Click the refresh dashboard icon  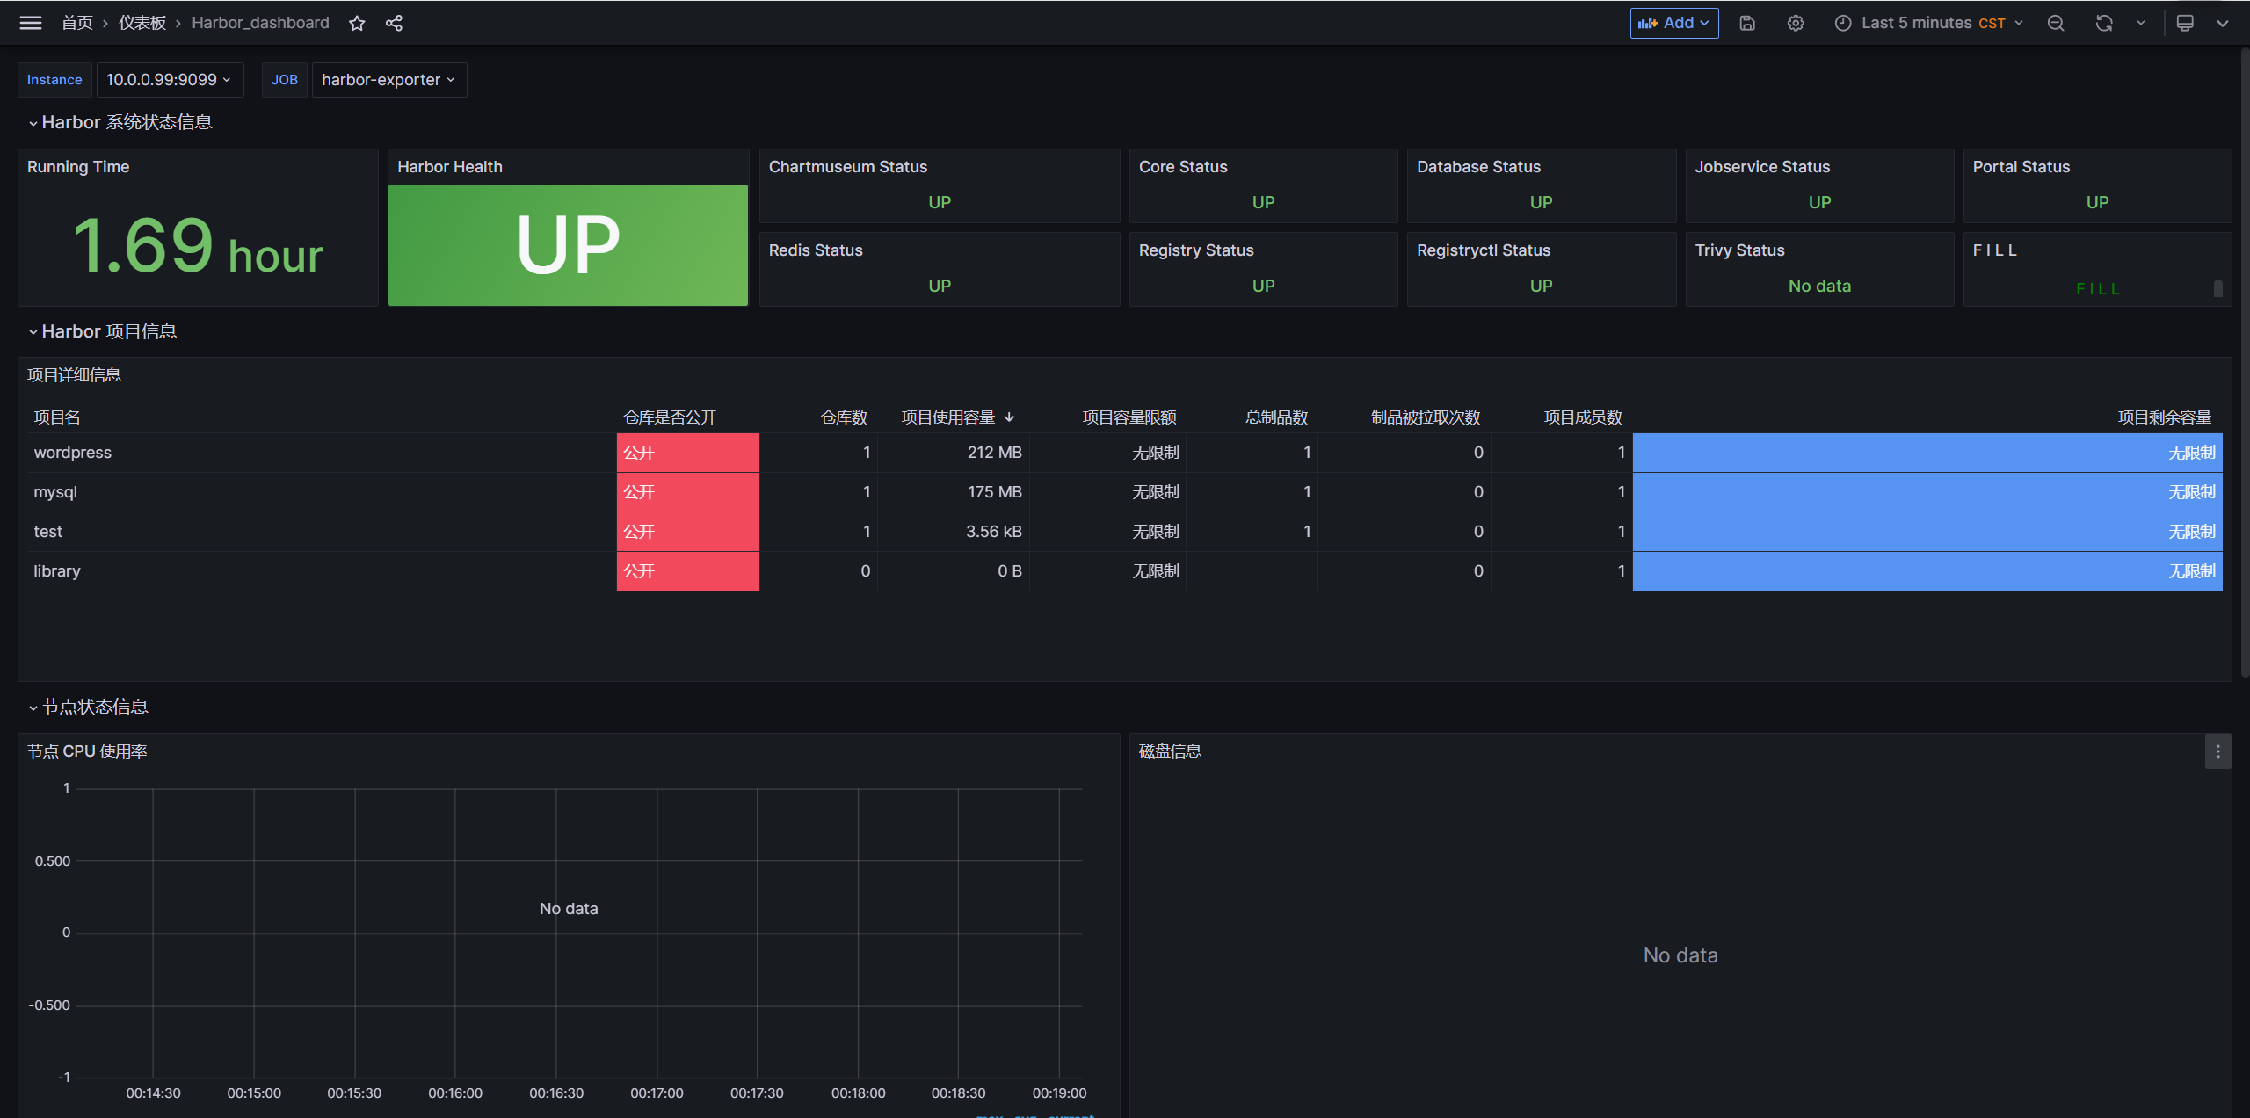(x=2104, y=24)
